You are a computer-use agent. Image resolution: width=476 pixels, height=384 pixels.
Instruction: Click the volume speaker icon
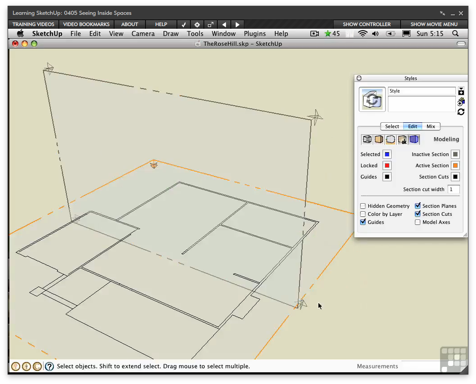[375, 33]
